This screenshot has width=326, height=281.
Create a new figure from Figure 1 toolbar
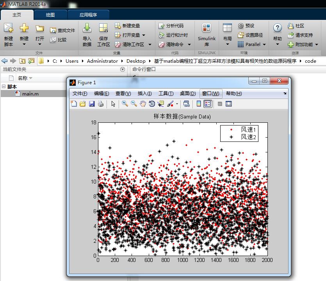click(x=74, y=104)
